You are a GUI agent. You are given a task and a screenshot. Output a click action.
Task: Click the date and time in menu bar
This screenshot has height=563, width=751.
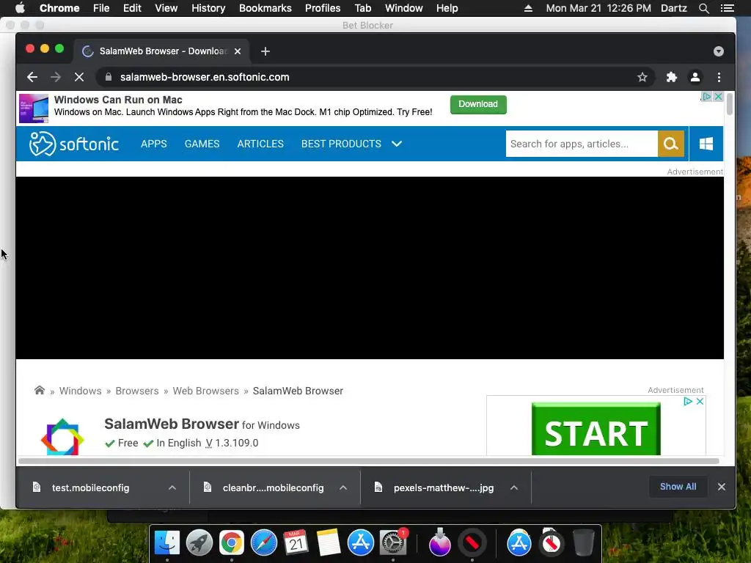tap(598, 8)
